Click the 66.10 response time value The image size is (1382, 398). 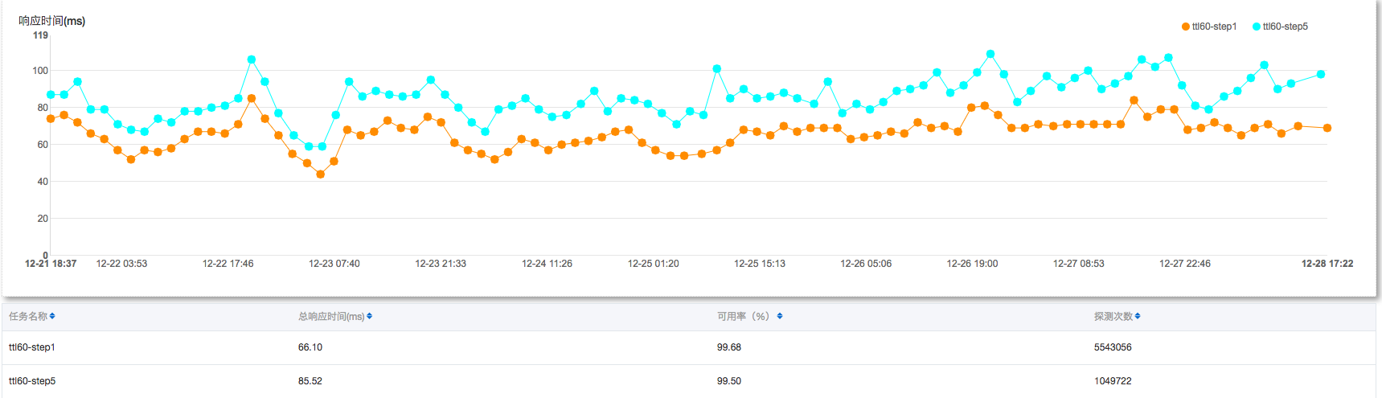click(x=310, y=347)
